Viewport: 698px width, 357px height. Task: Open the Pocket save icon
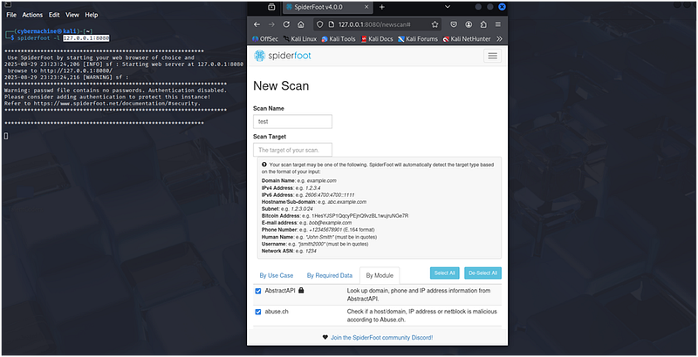click(454, 24)
